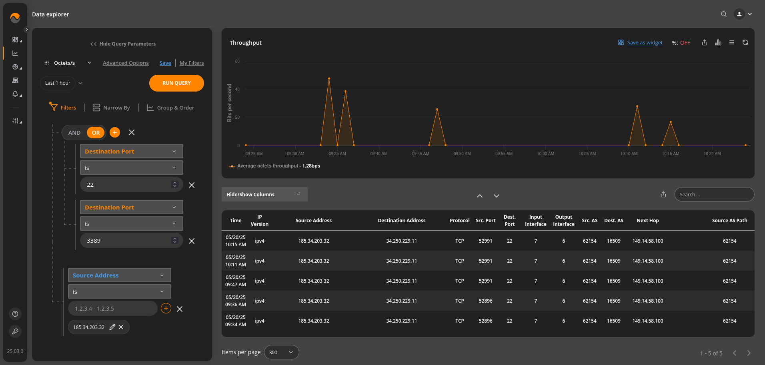Add a new filter with the orange plus
Viewport: 765px width, 365px height.
115,132
